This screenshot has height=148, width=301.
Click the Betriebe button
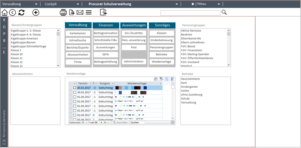tap(162, 55)
